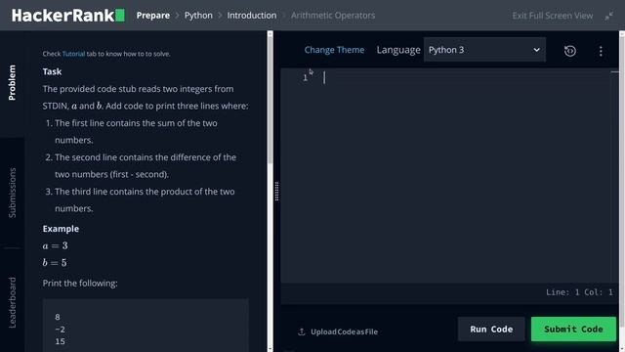
Task: Click line number 1 in editor gutter
Action: [x=305, y=78]
